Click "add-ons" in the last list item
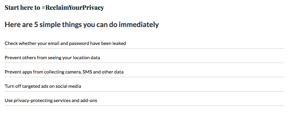This screenshot has height=119, width=292. (89, 101)
